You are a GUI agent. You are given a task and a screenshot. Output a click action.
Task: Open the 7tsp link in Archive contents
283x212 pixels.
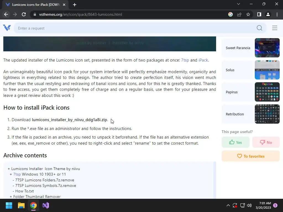[17, 174]
